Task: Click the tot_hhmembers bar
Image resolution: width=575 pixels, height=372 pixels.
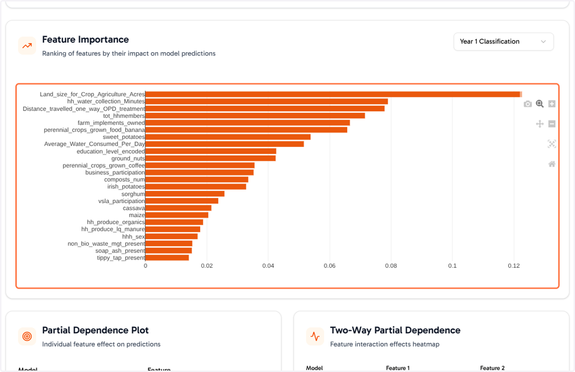Action: (x=255, y=116)
